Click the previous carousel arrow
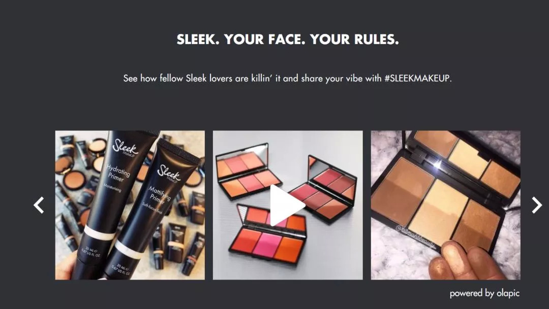Viewport: 549px width, 309px height. pyautogui.click(x=39, y=205)
